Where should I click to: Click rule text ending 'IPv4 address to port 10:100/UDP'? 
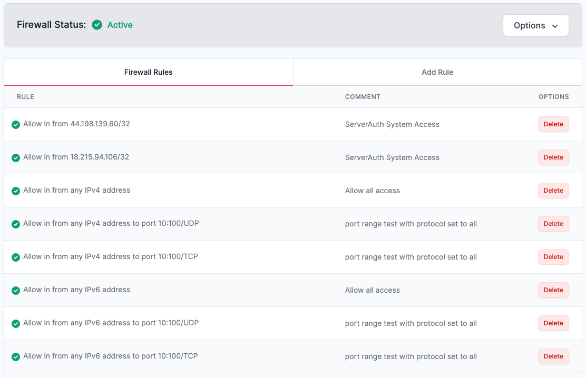pos(111,223)
